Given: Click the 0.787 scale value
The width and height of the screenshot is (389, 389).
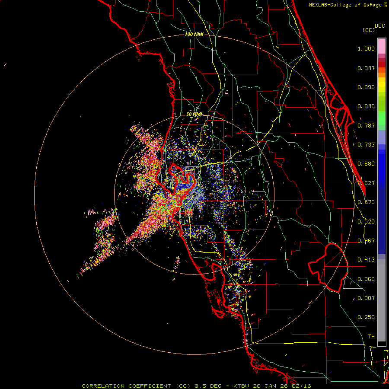Looking at the screenshot, I should (x=366, y=125).
